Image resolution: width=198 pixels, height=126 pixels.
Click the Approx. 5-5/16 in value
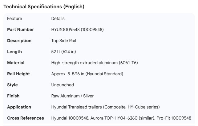87,74
